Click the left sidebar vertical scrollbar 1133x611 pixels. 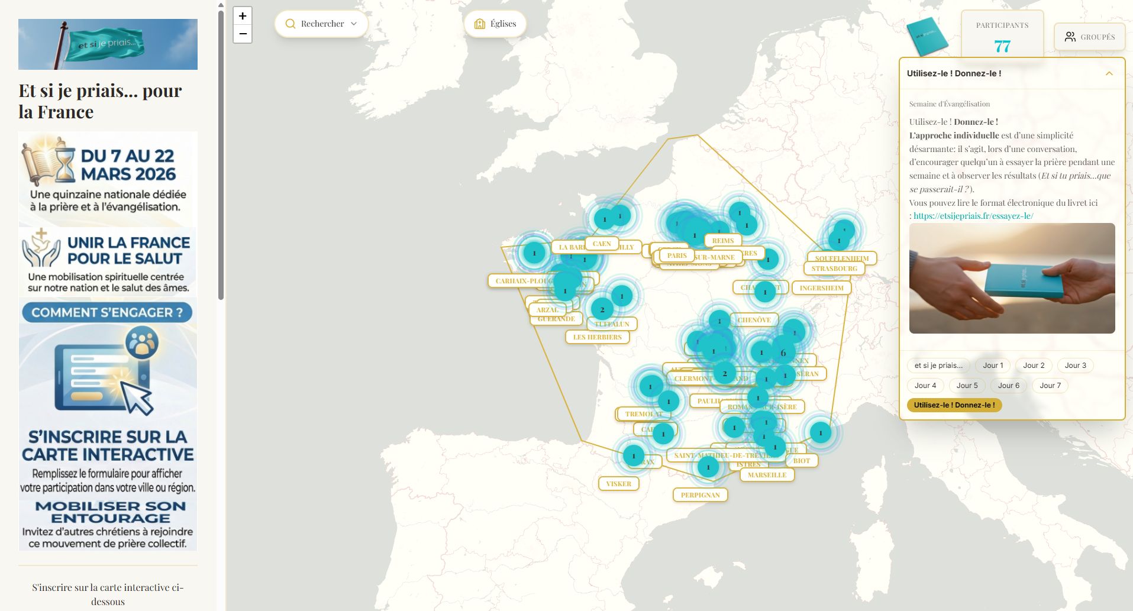pos(221,154)
